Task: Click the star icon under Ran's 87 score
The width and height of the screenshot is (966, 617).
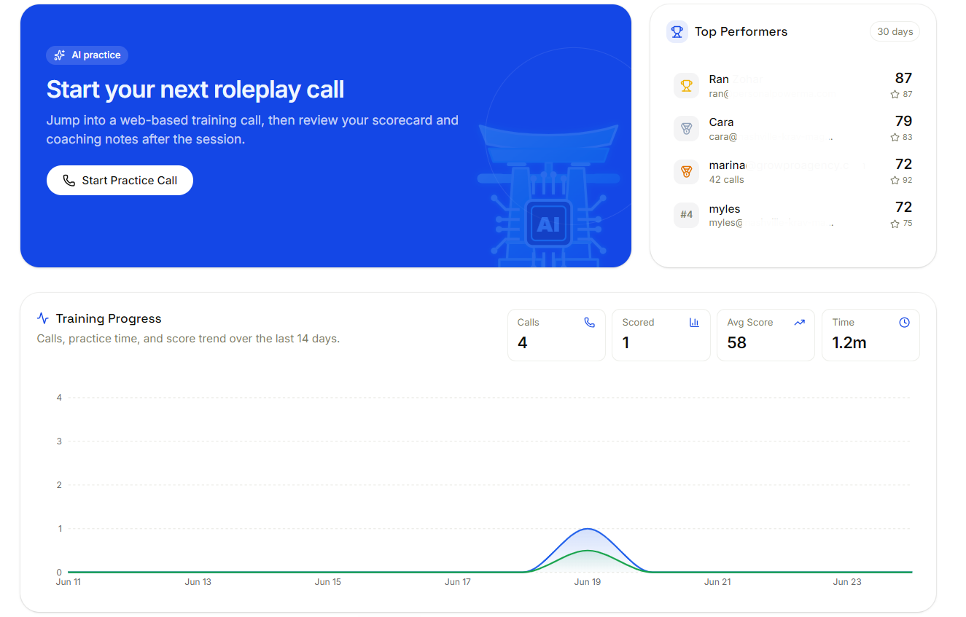Action: click(x=895, y=95)
